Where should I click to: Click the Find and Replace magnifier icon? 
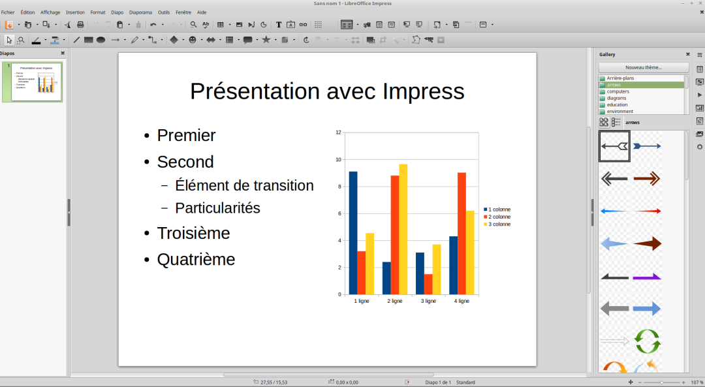tap(193, 25)
